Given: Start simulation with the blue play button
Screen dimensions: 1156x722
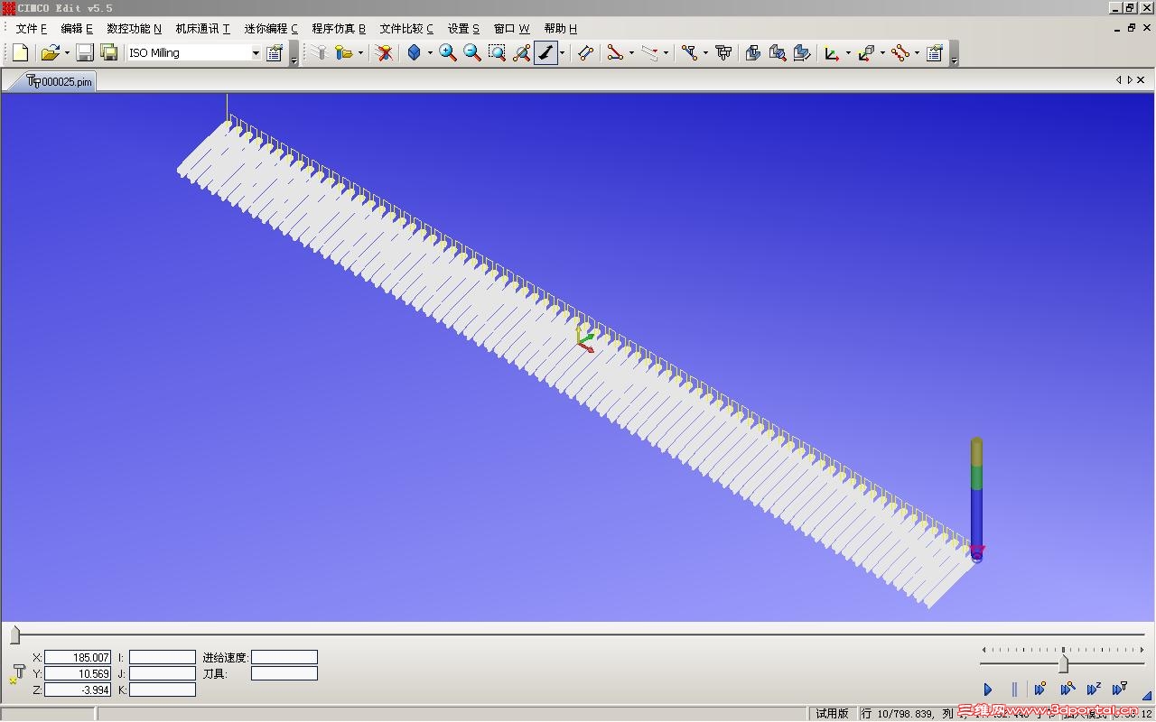Looking at the screenshot, I should point(987,690).
